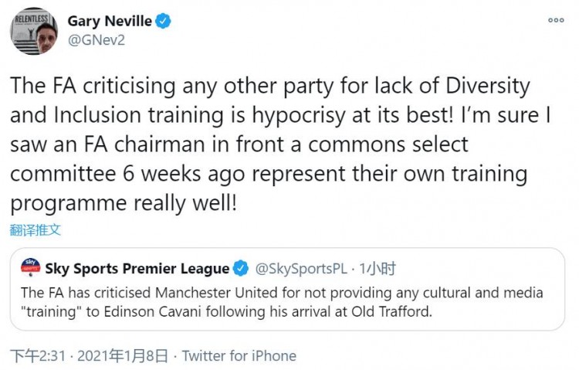Click the 下午2:31 tweet time

38,356
